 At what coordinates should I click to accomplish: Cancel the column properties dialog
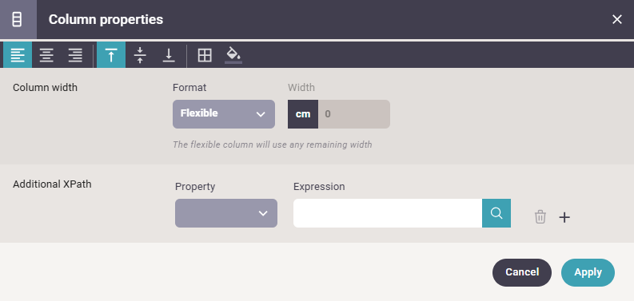tap(521, 272)
